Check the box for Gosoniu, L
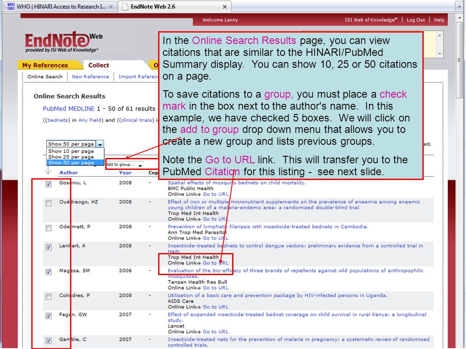Viewport: 466px width, 349px height. [48, 184]
